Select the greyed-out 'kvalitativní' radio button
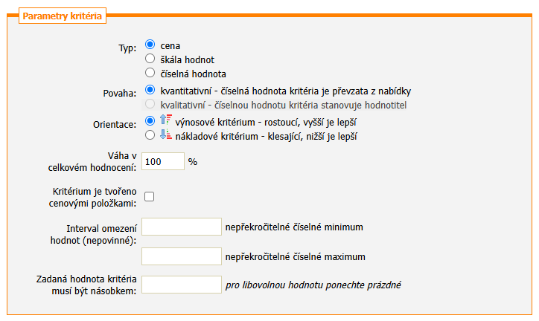The height and width of the screenshot is (321, 539). [x=150, y=105]
